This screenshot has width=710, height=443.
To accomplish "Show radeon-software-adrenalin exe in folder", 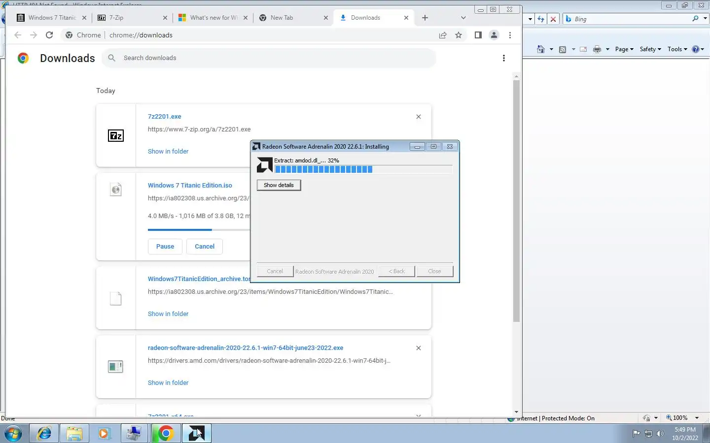I will [168, 383].
